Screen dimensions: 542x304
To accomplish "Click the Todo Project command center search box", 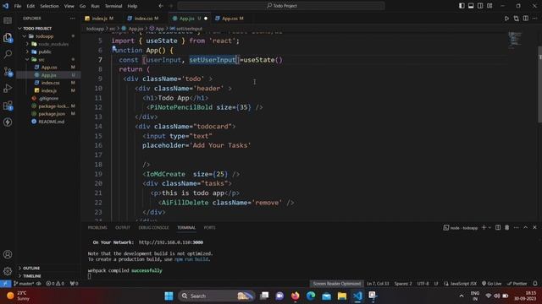I will click(281, 6).
